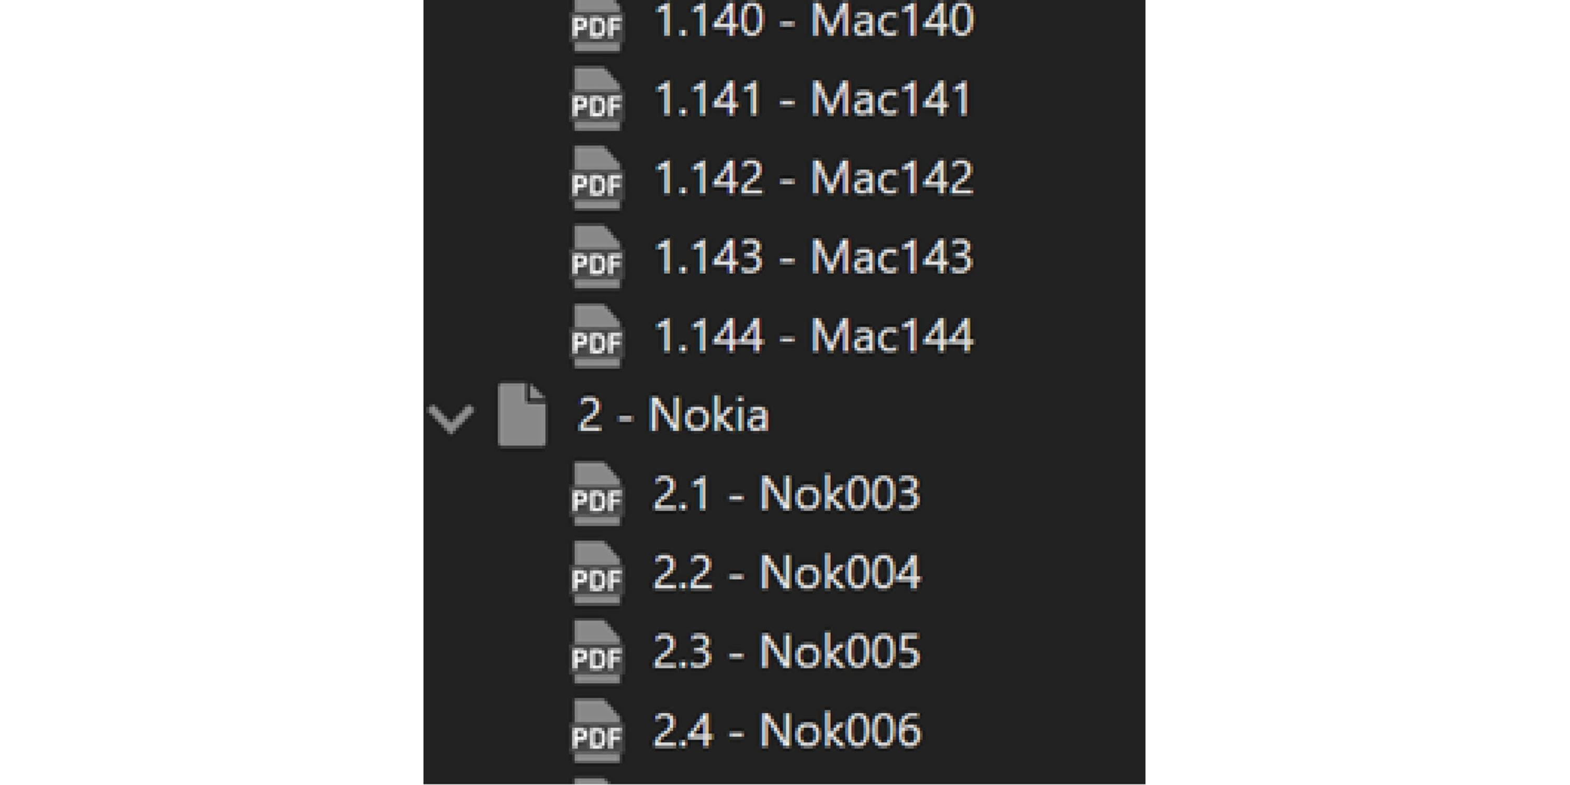Select the 1.141 - Mac141 entry
Screen dimensions: 1570x785
812,99
